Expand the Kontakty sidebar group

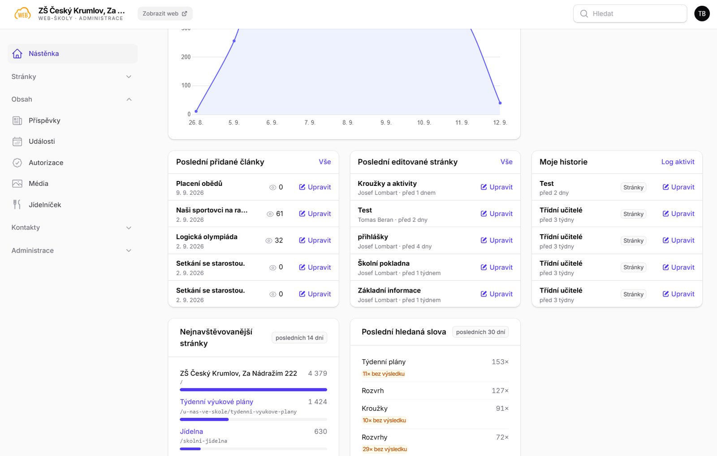pos(72,228)
